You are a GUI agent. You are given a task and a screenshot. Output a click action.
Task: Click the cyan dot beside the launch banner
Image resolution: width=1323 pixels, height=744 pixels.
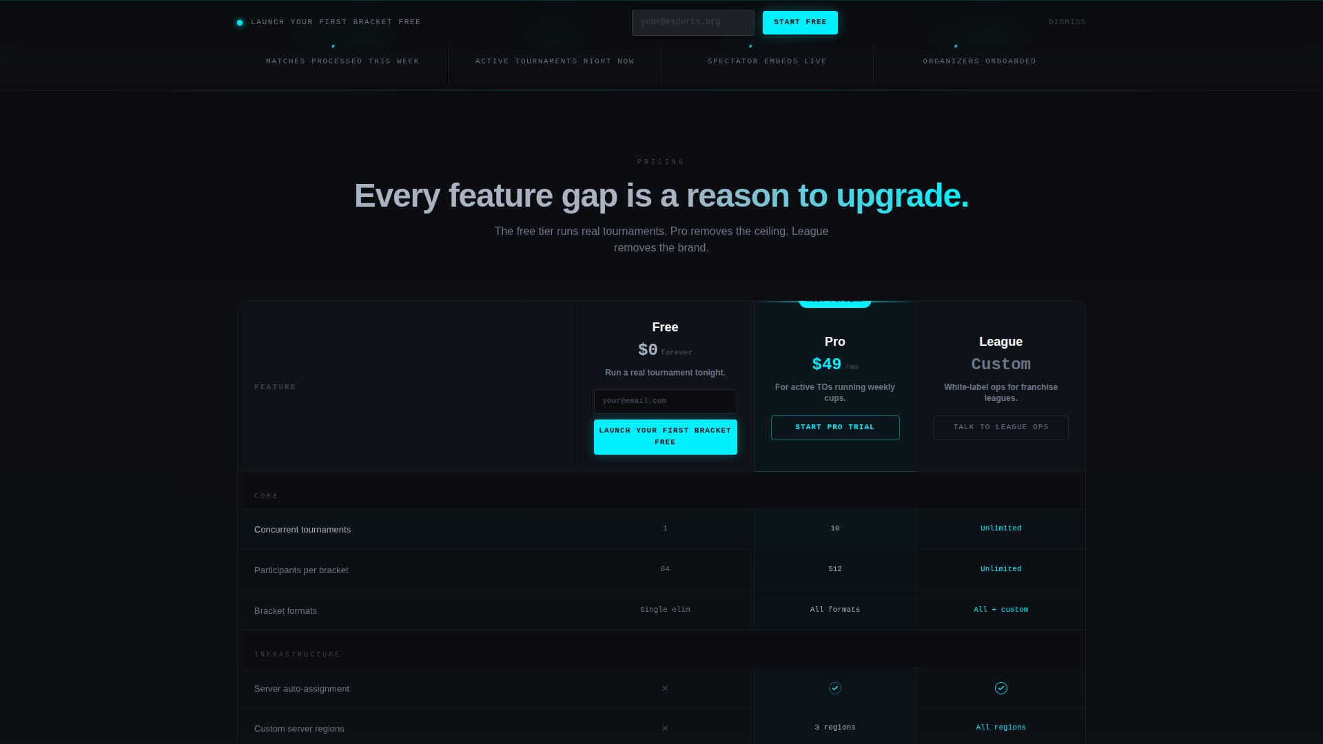point(240,23)
